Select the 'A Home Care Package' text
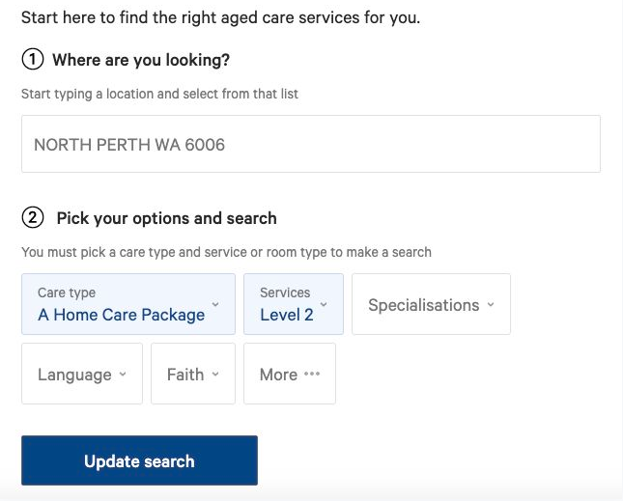 click(121, 315)
